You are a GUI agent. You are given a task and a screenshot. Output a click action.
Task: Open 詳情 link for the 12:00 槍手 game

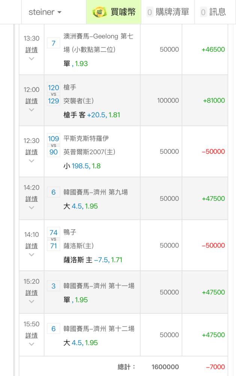[32, 101]
